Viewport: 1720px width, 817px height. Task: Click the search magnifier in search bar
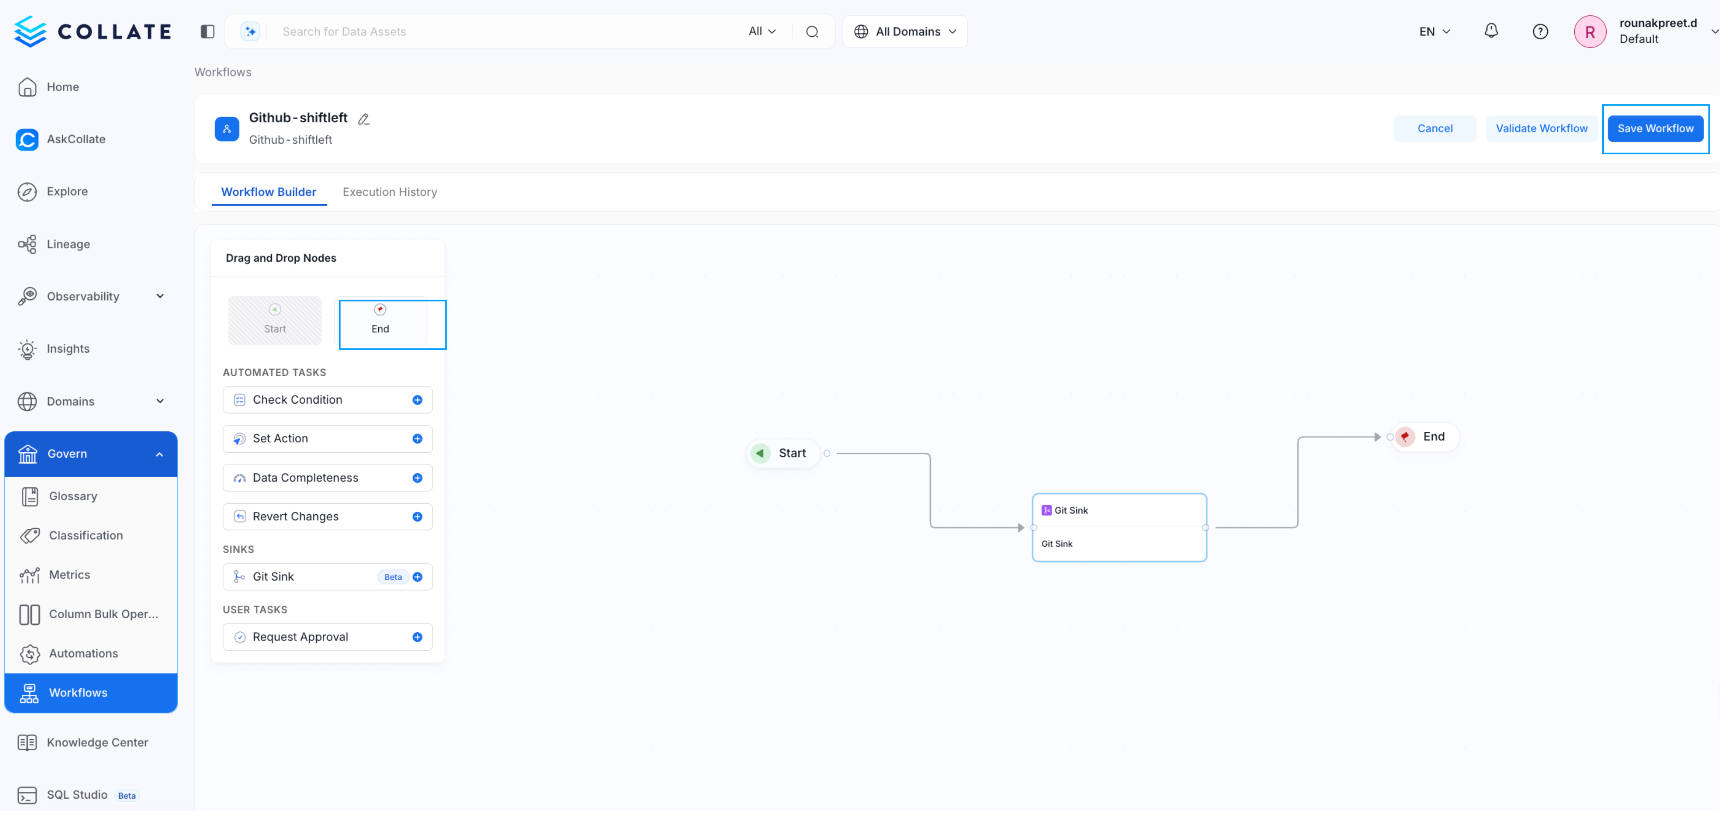click(812, 31)
